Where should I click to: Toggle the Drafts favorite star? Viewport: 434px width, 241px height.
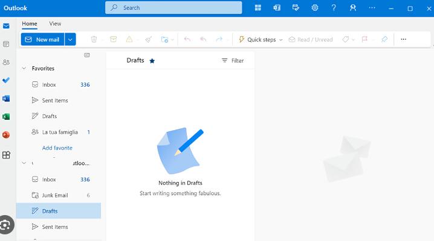[x=152, y=61]
